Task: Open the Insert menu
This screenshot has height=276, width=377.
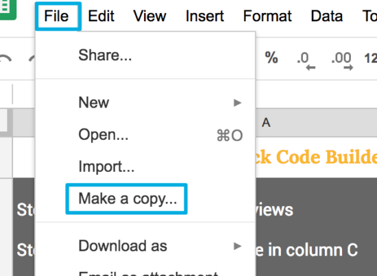Action: [x=205, y=16]
